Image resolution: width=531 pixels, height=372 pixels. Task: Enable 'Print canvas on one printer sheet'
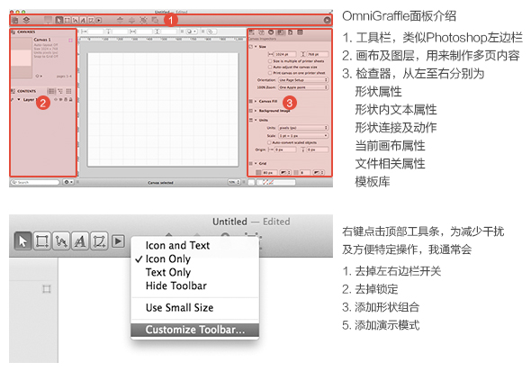[270, 73]
